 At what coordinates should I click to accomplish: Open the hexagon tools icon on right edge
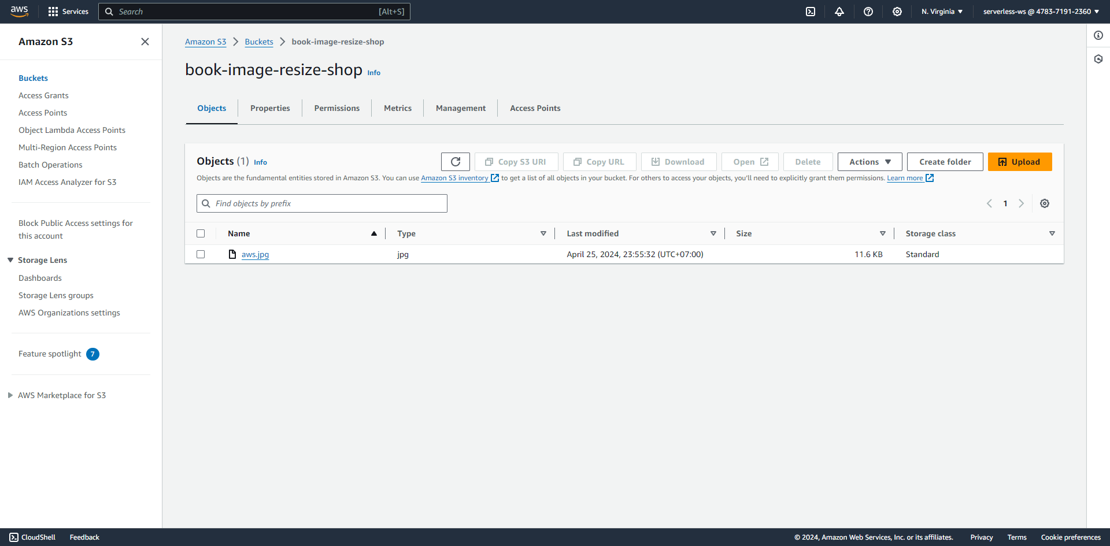pyautogui.click(x=1098, y=59)
